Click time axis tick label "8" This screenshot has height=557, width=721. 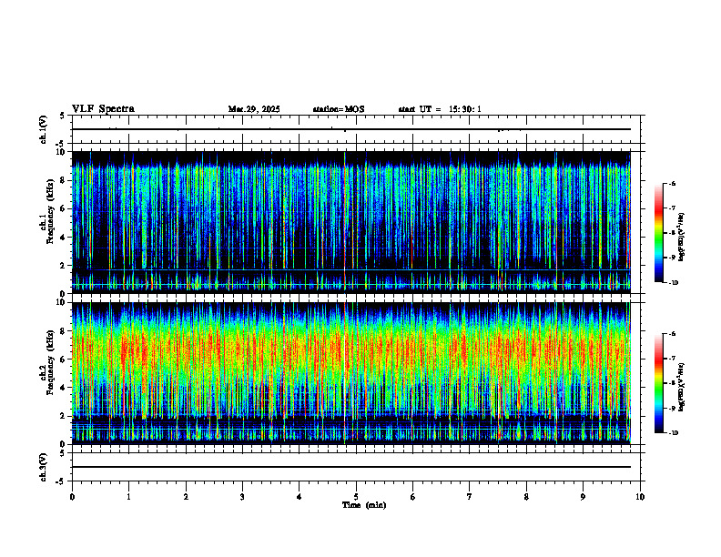[526, 497]
